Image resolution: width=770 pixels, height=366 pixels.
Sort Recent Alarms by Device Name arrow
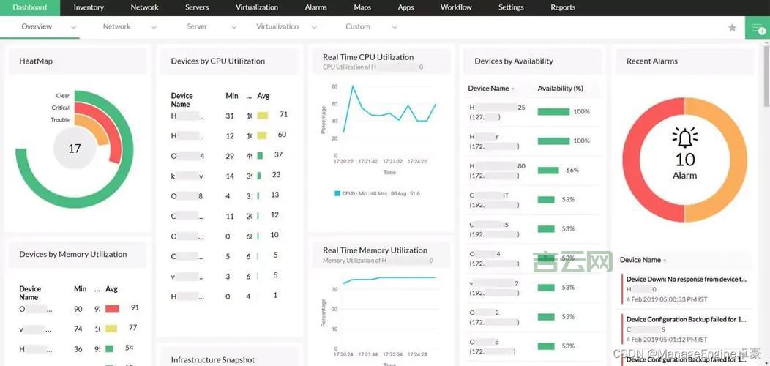click(x=665, y=261)
